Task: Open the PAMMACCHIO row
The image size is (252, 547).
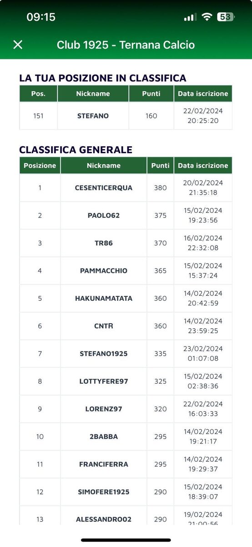Action: pyautogui.click(x=126, y=271)
